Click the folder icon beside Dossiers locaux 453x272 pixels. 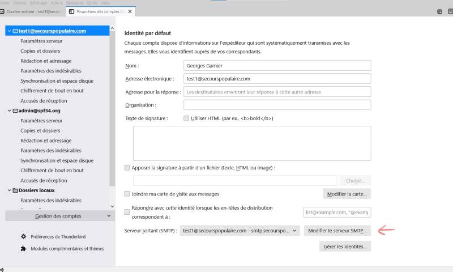pos(15,190)
